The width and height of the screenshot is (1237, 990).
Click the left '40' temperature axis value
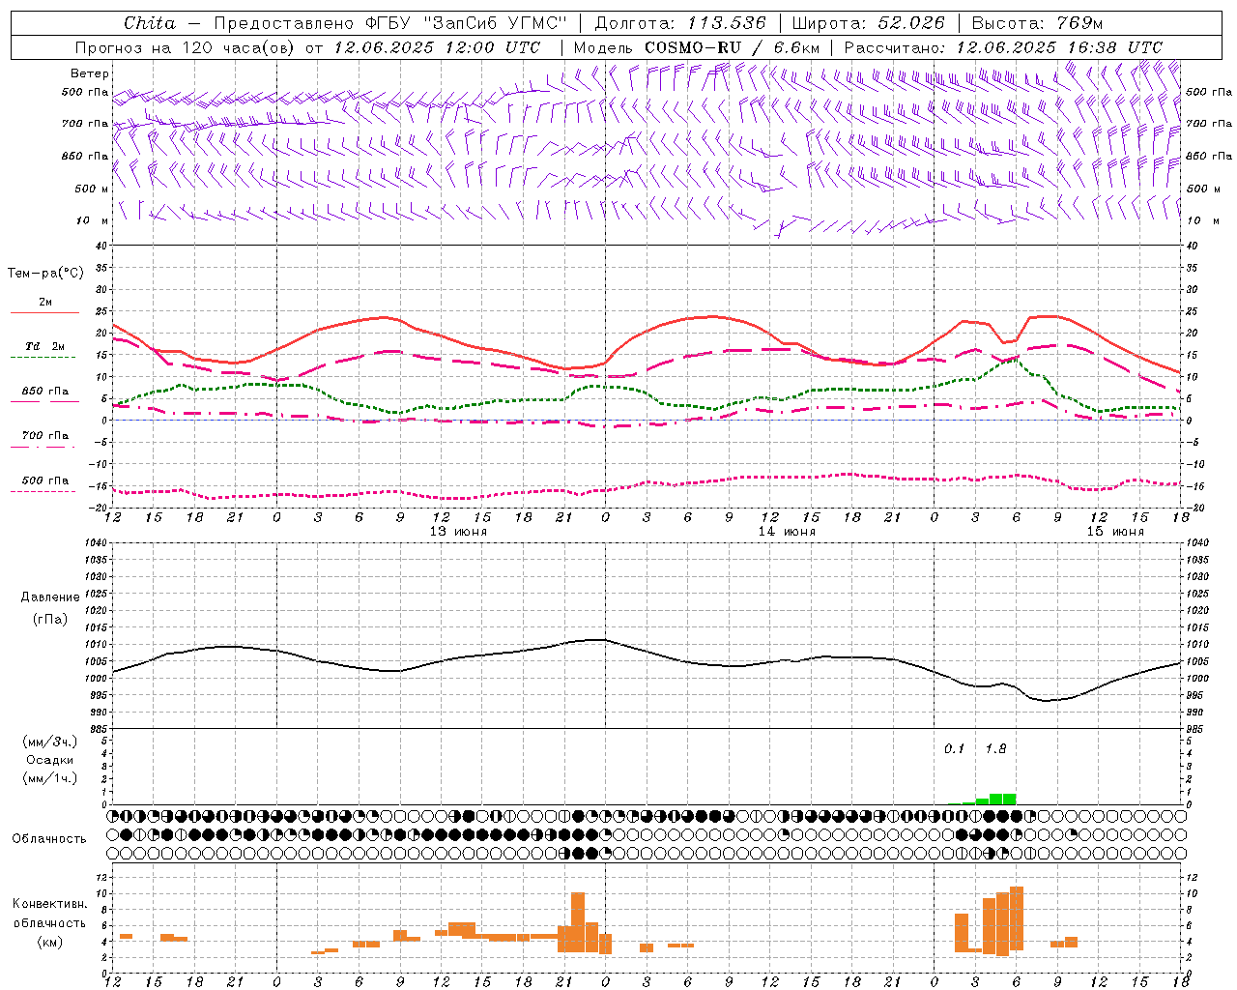click(x=102, y=246)
